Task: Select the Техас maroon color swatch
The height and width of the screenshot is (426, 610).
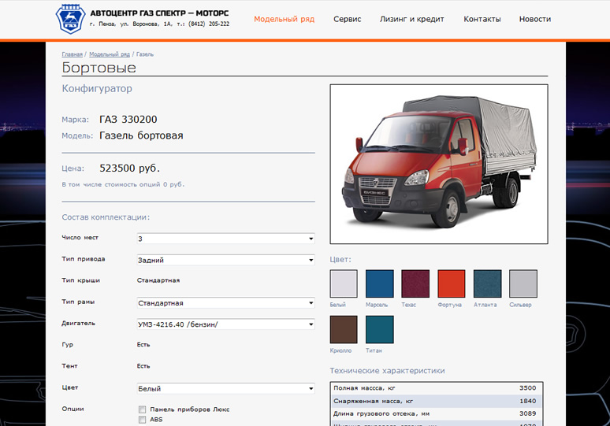Action: pyautogui.click(x=415, y=283)
